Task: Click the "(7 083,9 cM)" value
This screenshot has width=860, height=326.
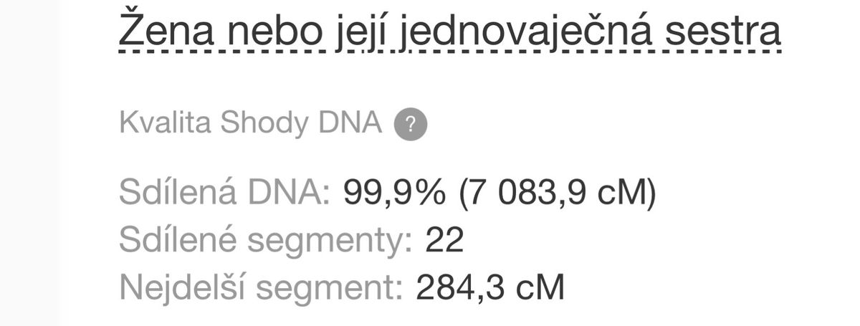Action: point(558,193)
